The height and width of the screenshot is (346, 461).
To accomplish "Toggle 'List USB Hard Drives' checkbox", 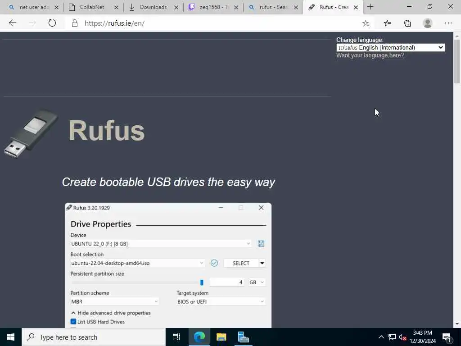I will coord(73,322).
